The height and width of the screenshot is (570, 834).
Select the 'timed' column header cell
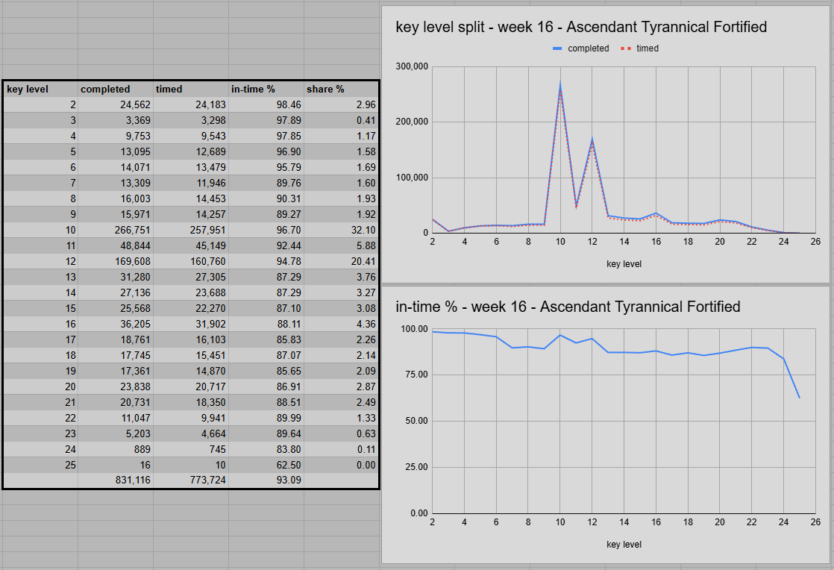[191, 89]
